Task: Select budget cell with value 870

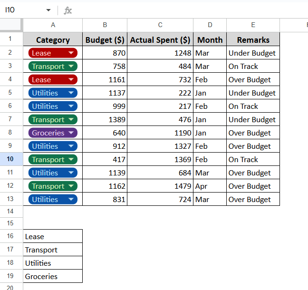Action: point(105,53)
